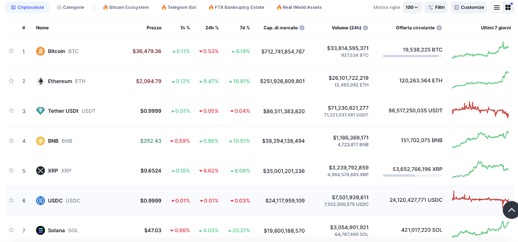Sort by Offerta circolante header
This screenshot has height=242, width=518.
(x=415, y=28)
